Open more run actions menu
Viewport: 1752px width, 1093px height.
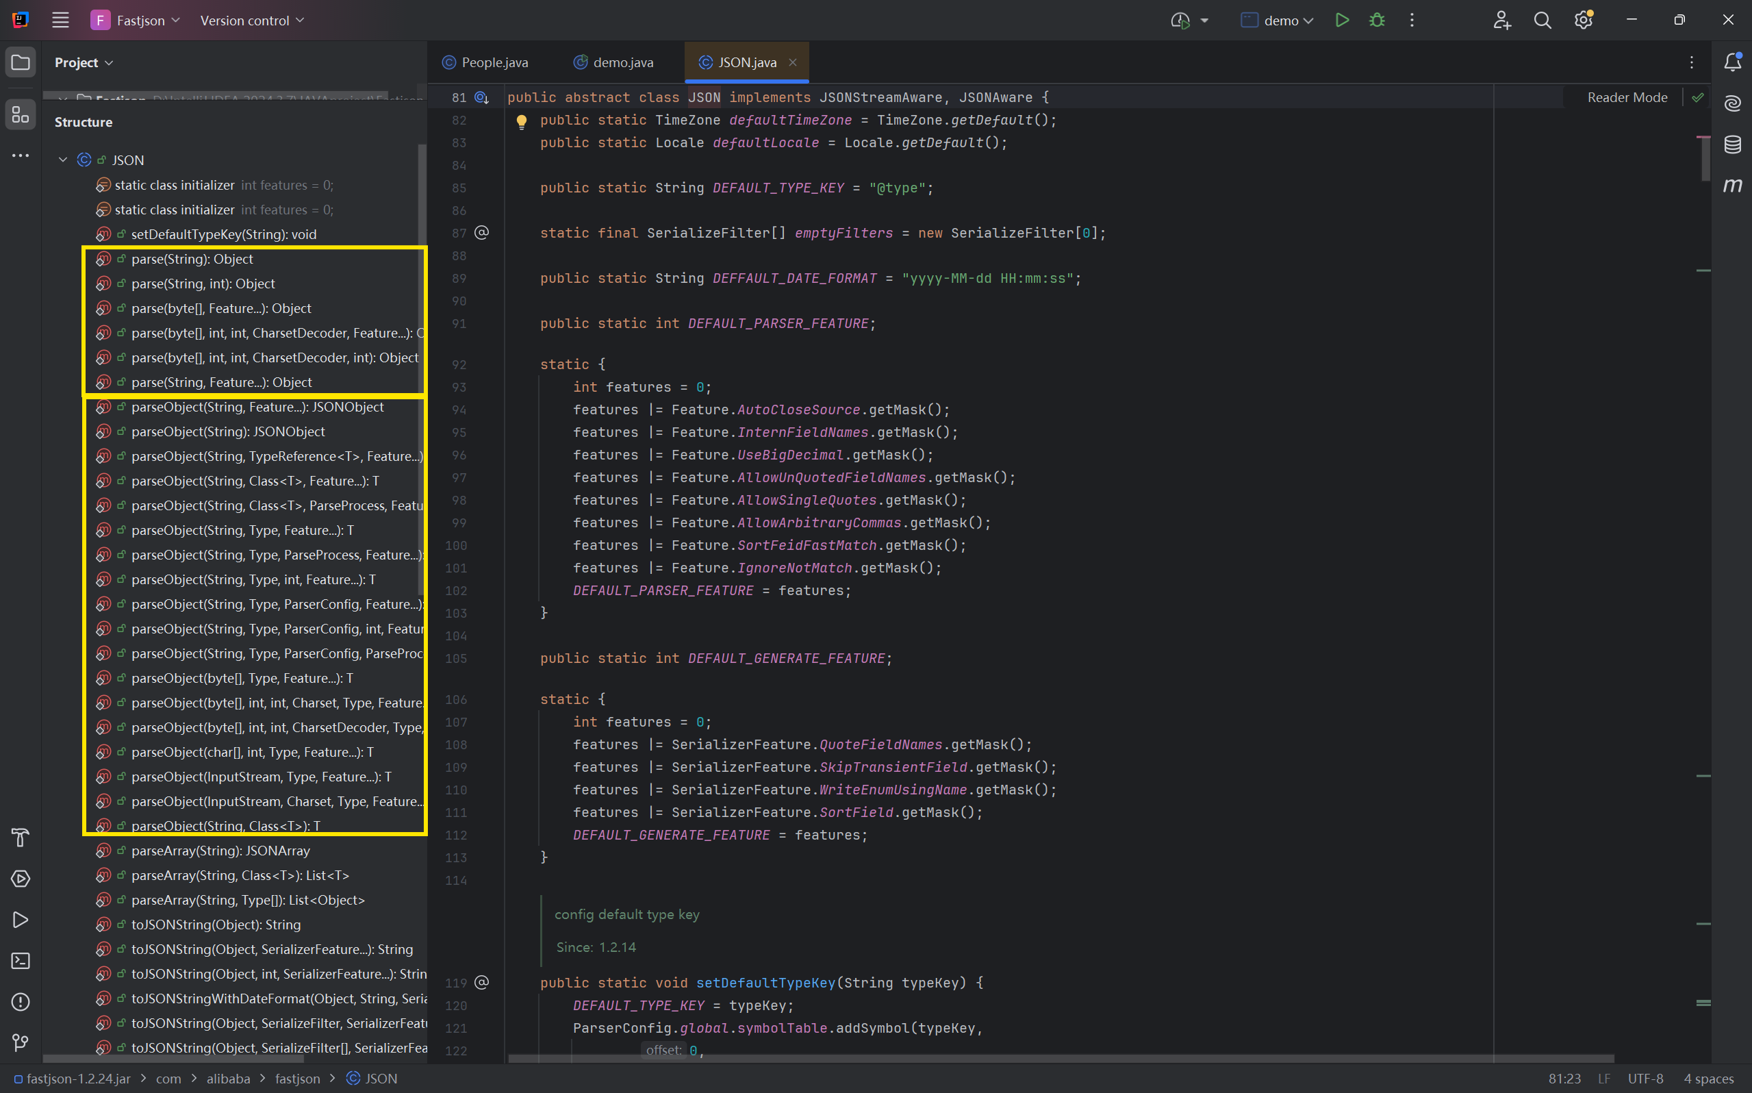(x=1412, y=21)
